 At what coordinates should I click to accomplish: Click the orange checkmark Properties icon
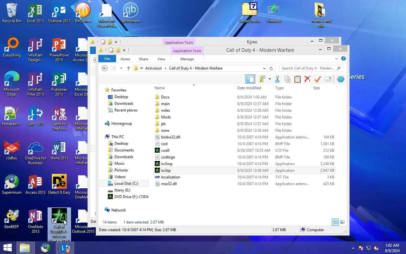318,79
